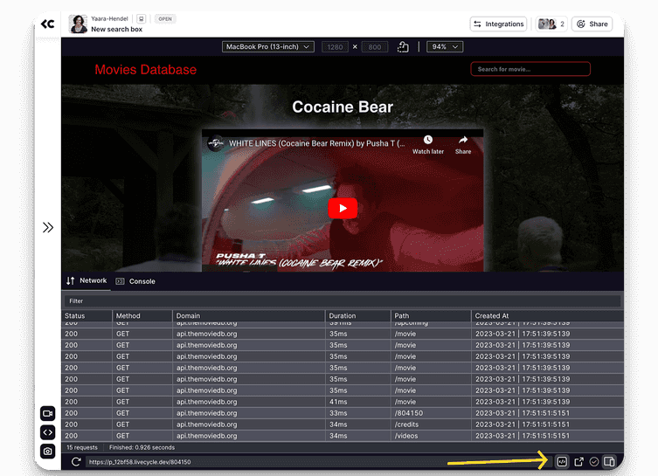The width and height of the screenshot is (658, 476).
Task: Click the OPEN status badge
Action: (x=165, y=19)
